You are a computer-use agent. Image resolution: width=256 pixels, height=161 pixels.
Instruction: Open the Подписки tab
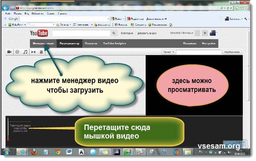click(91, 43)
